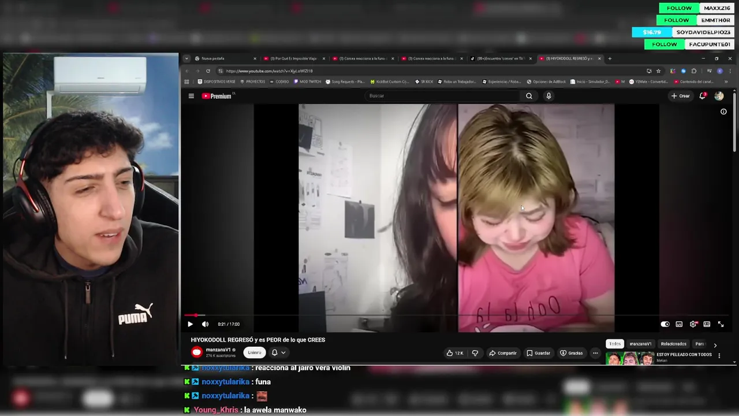This screenshot has width=739, height=416.
Task: Open the YouTube account avatar menu
Action: (719, 96)
